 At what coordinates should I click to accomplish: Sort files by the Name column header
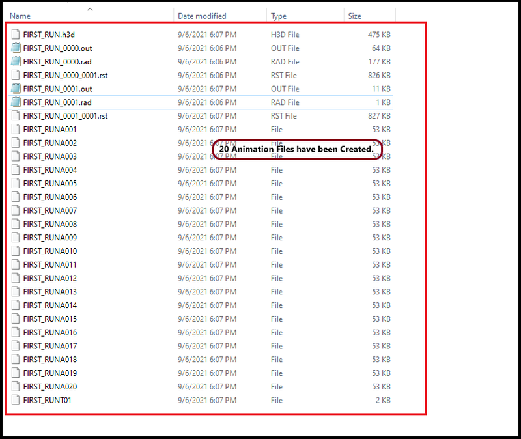pos(20,16)
